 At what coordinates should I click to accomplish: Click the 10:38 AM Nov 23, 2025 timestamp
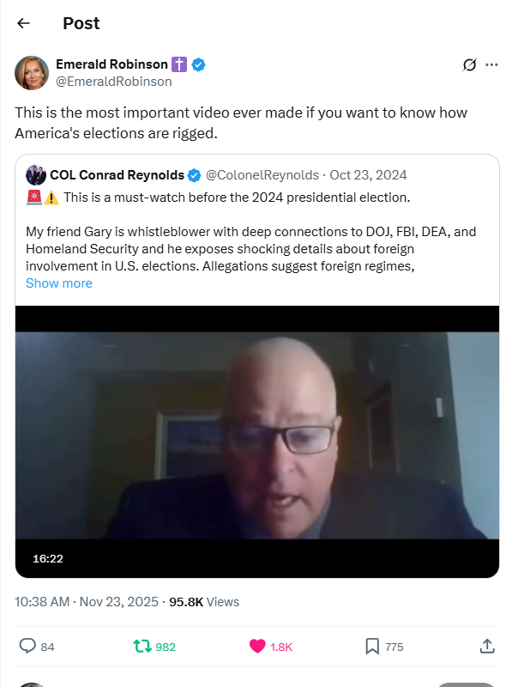87,602
